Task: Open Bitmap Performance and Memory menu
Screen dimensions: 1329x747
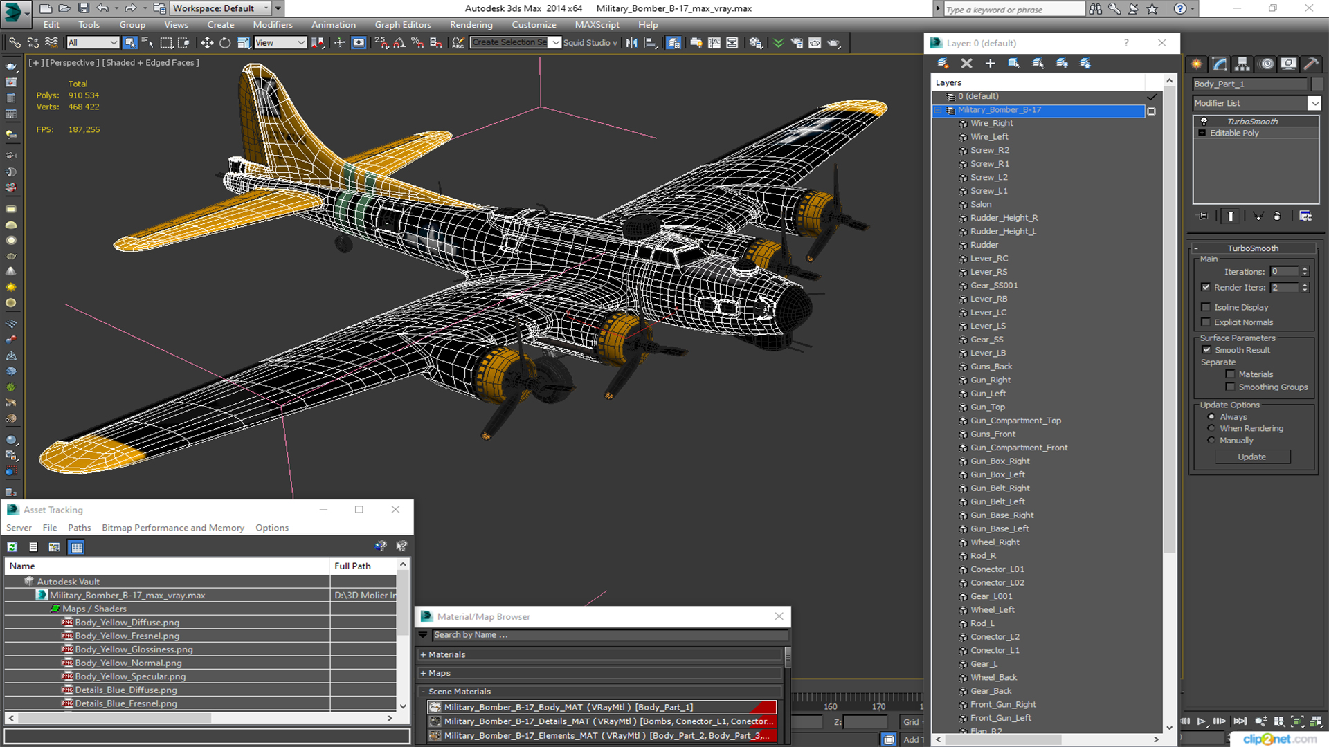Action: tap(173, 528)
